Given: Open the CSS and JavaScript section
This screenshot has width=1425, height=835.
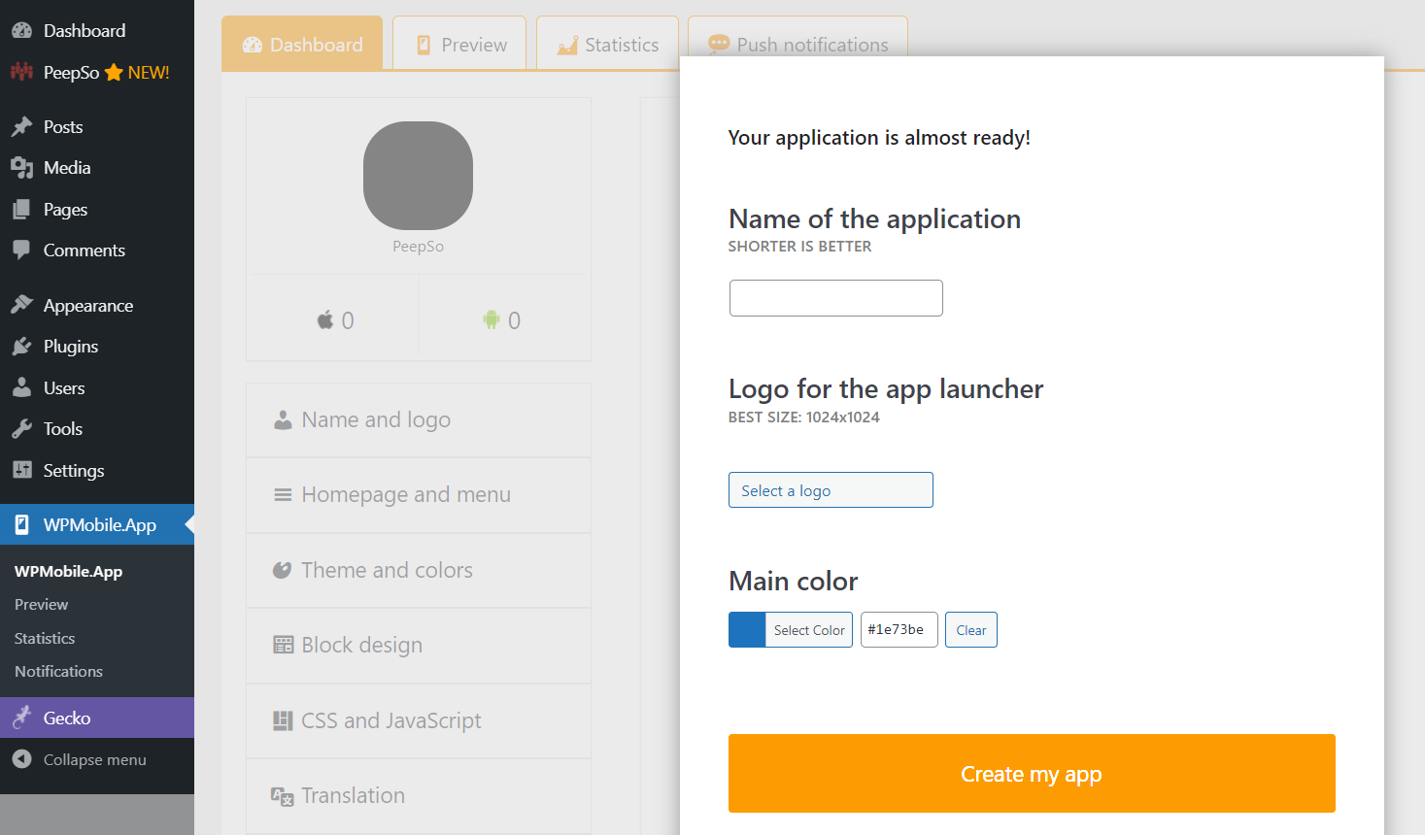Looking at the screenshot, I should (x=419, y=720).
